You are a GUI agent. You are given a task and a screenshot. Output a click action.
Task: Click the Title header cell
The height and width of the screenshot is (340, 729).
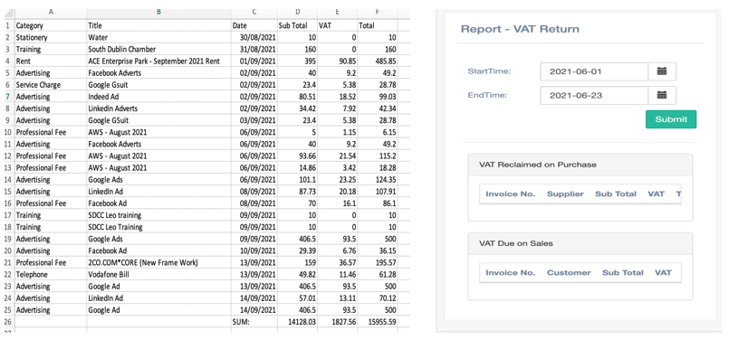point(158,25)
